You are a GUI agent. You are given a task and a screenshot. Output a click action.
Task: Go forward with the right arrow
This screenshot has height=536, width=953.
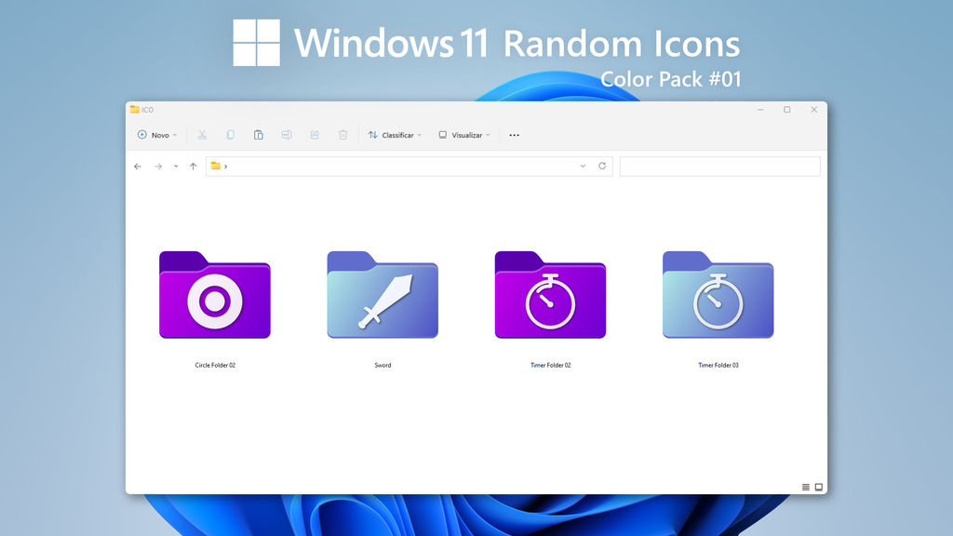click(158, 166)
